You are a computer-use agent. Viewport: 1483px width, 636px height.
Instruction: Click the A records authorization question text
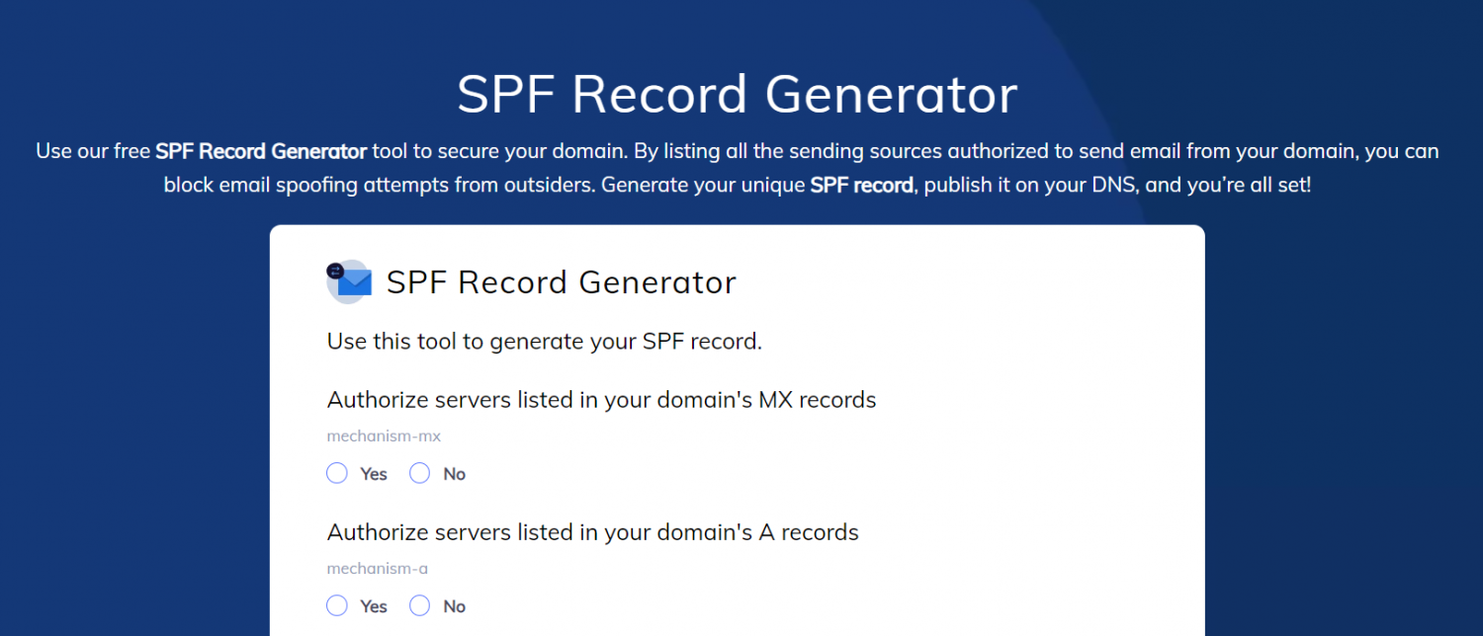pos(592,531)
